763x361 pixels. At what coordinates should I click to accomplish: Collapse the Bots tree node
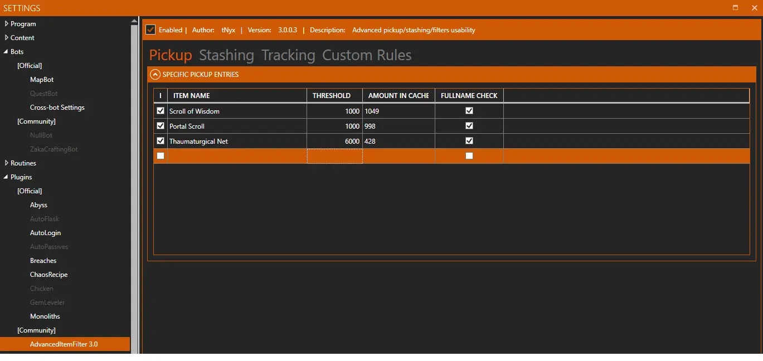(6, 52)
